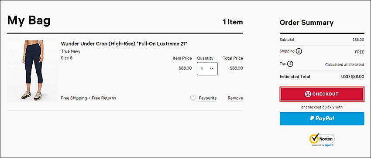Click the Order Summary heading
The image size is (371, 158).
[306, 23]
